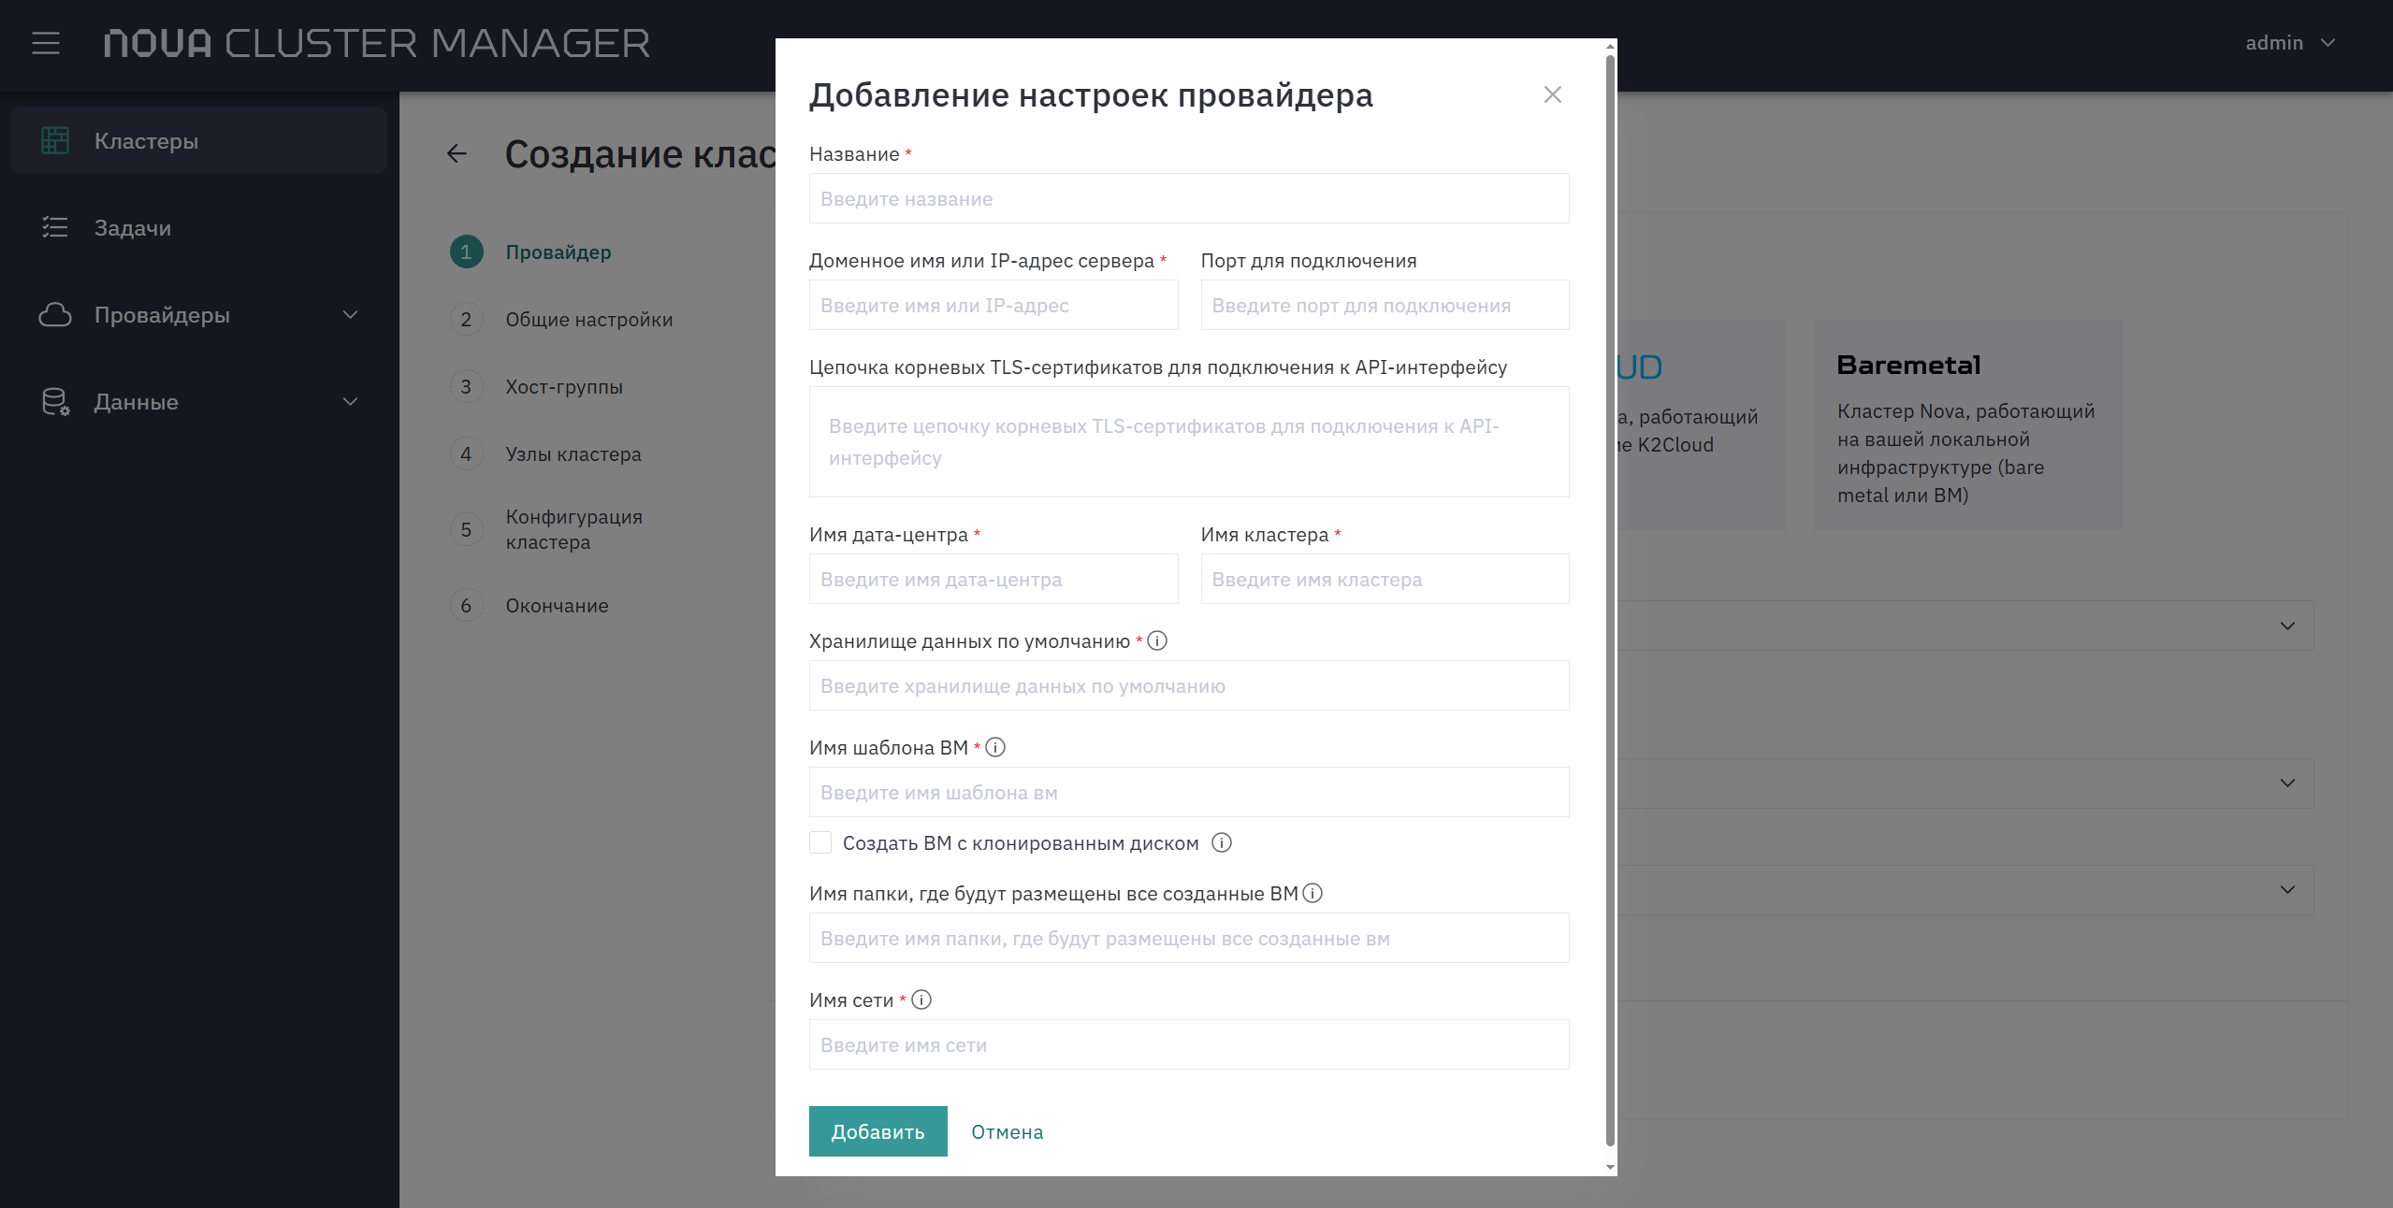The height and width of the screenshot is (1208, 2393).
Task: Show info for Хранилище данных по умолчанию
Action: (1157, 640)
